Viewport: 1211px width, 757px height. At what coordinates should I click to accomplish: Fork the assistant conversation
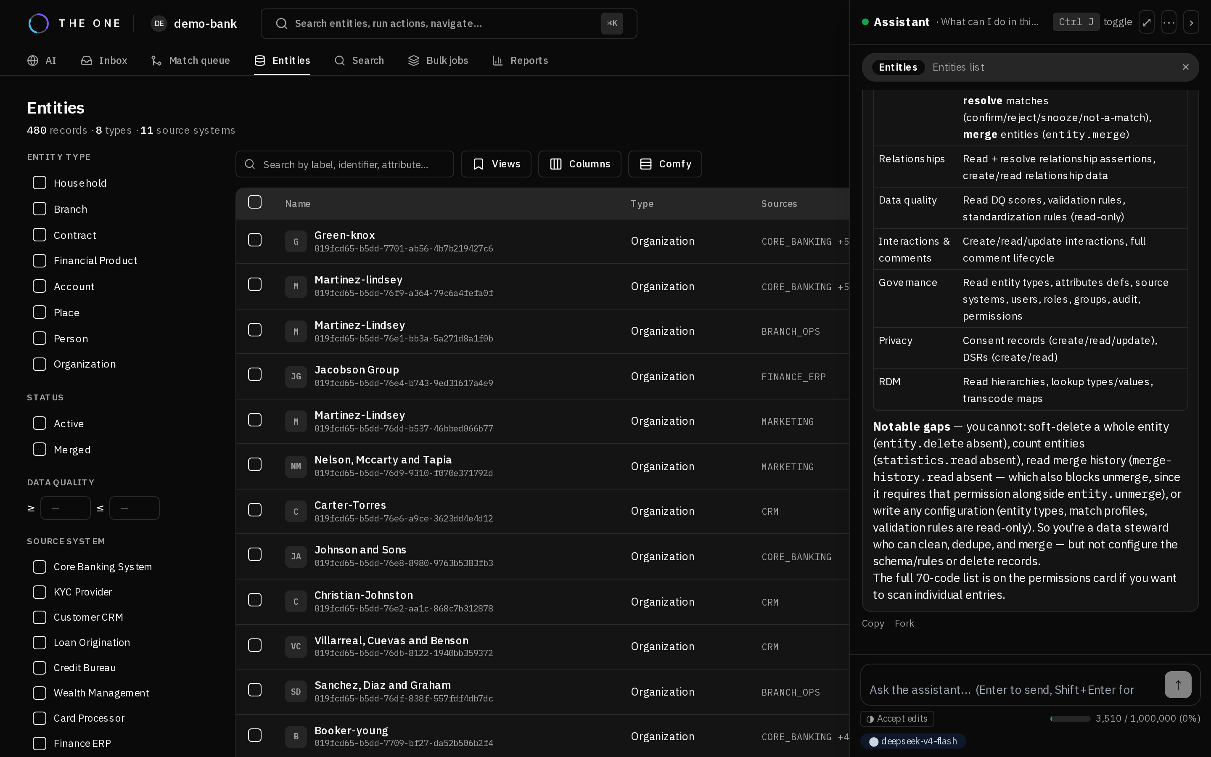(x=904, y=623)
